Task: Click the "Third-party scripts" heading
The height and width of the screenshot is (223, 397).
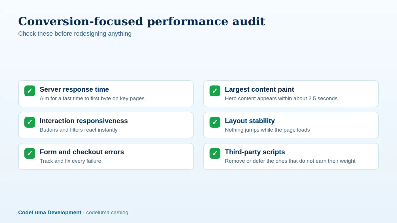Action: [x=255, y=152]
